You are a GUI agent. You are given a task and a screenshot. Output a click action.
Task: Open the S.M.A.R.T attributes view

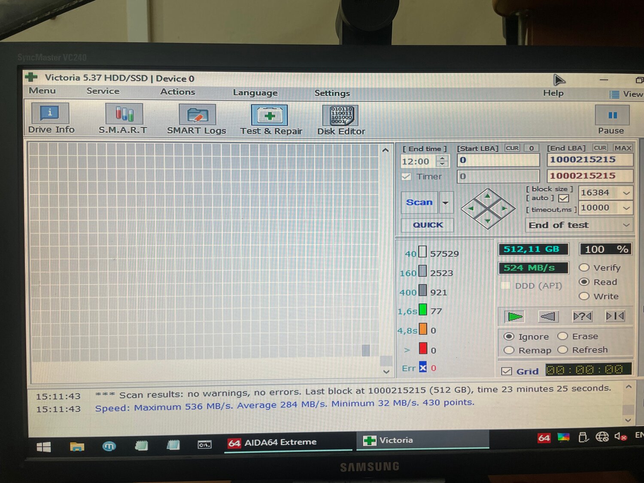coord(123,119)
